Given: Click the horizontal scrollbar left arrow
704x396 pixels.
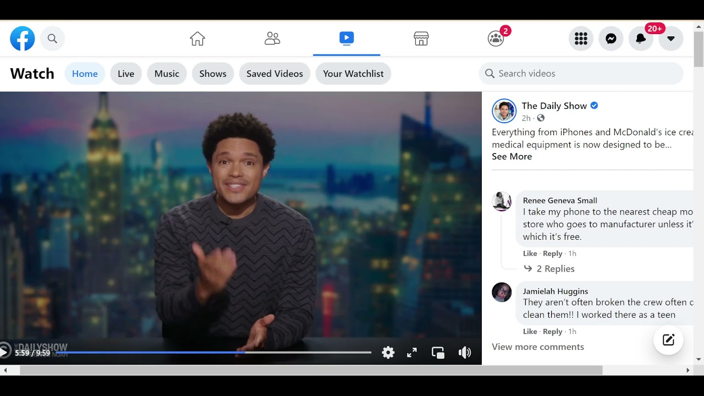Looking at the screenshot, I should (5, 370).
